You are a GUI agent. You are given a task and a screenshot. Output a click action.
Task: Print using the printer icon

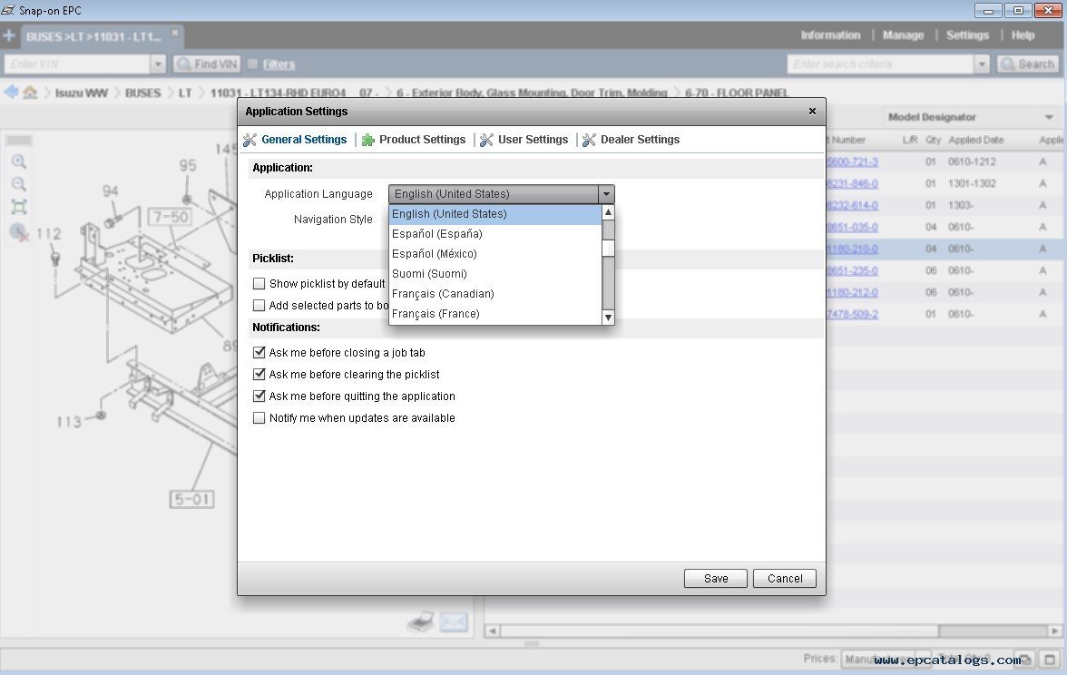click(x=421, y=622)
